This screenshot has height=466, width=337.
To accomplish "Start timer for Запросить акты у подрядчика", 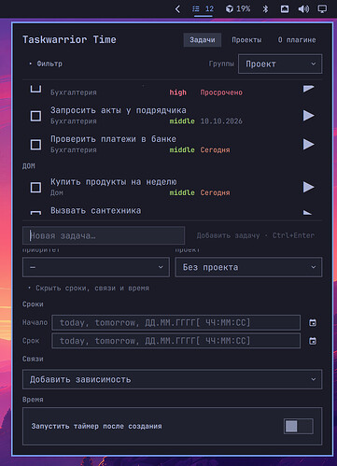I will pyautogui.click(x=308, y=116).
